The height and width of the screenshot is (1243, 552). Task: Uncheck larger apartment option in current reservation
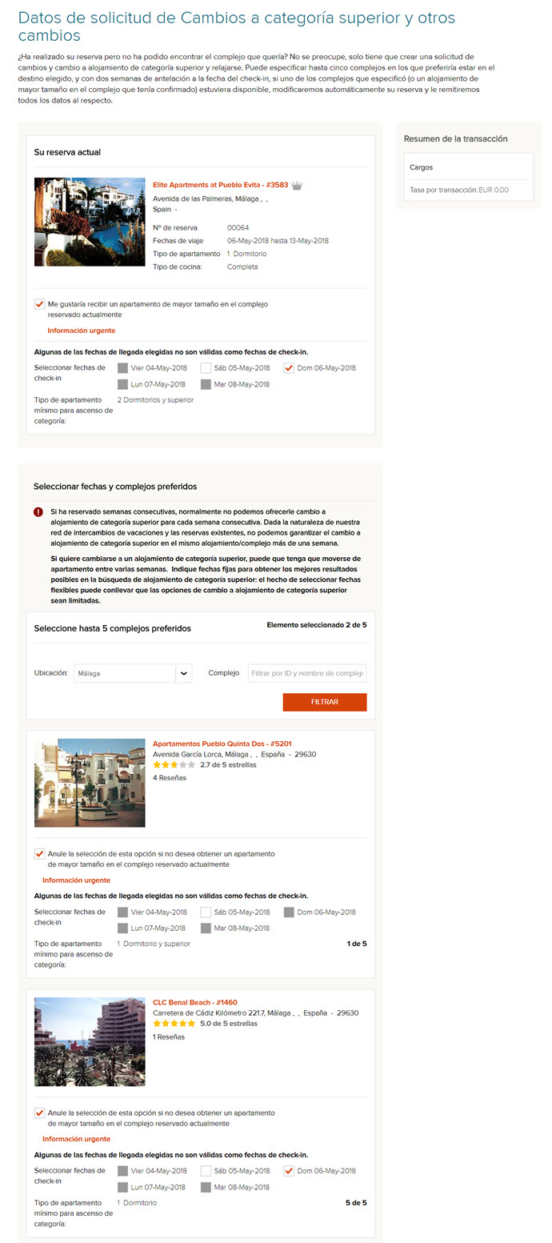39,304
